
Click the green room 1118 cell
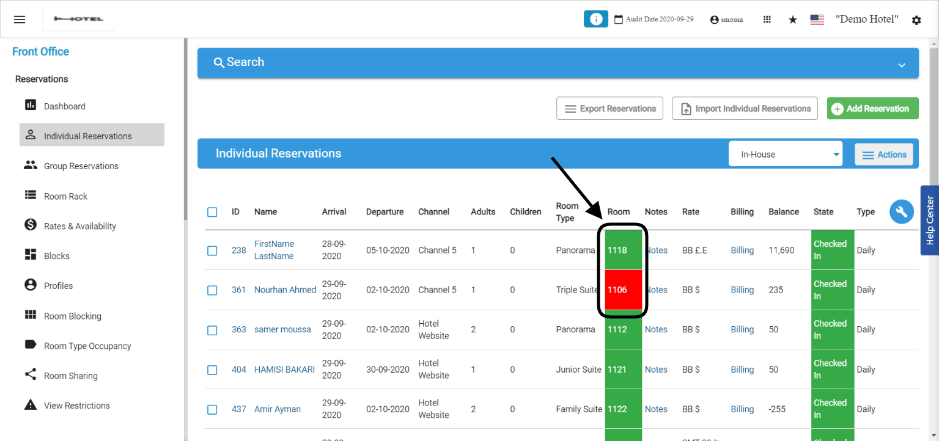(x=624, y=250)
